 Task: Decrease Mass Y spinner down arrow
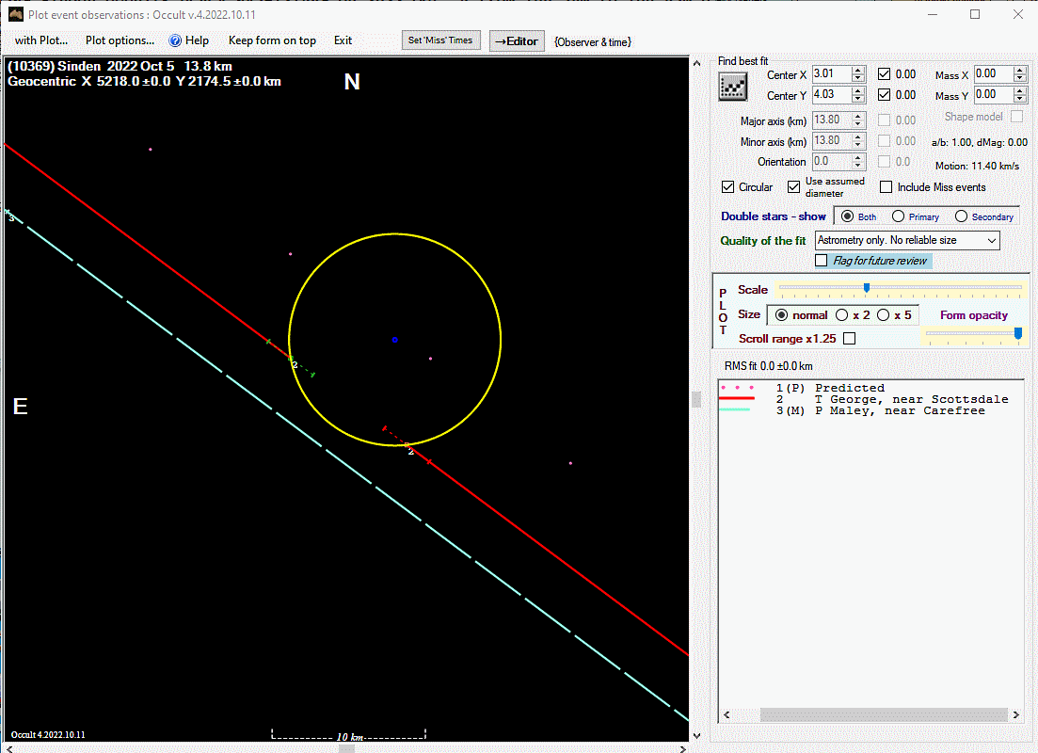pyautogui.click(x=1020, y=99)
